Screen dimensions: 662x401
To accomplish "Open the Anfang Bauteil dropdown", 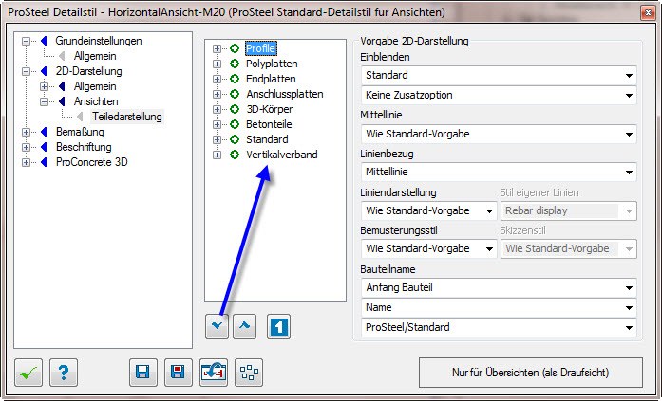I will point(499,287).
